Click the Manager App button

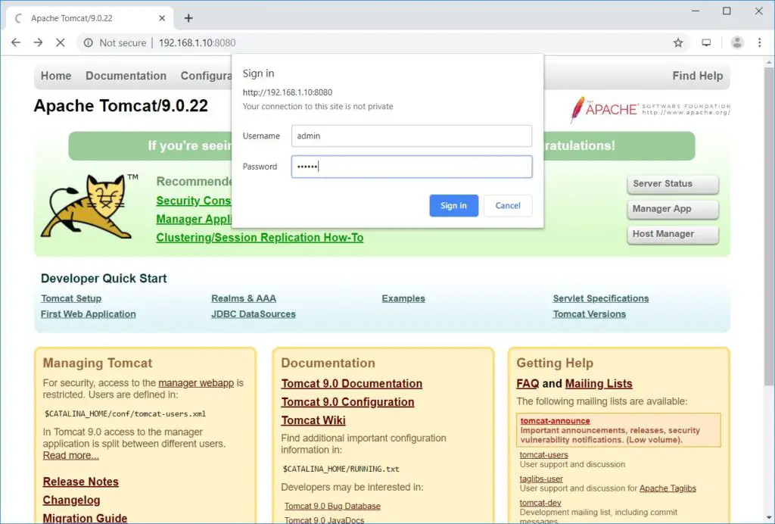pos(673,209)
